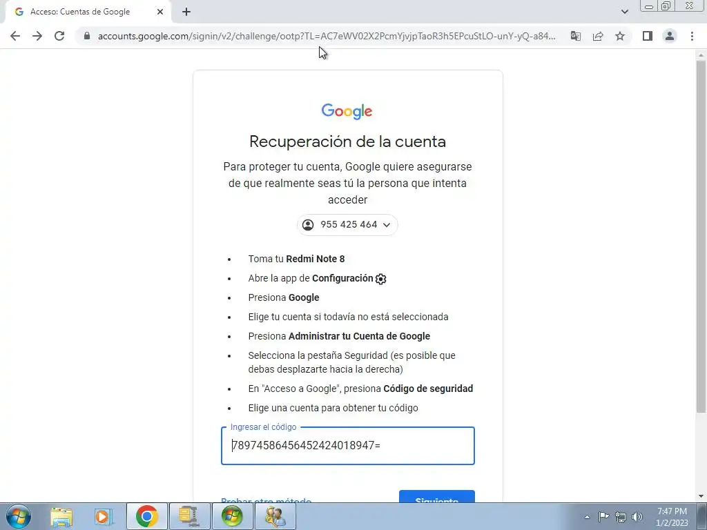Viewport: 707px width, 530px height.
Task: Click Elige tu cuenta si todavía step
Action: point(348,317)
